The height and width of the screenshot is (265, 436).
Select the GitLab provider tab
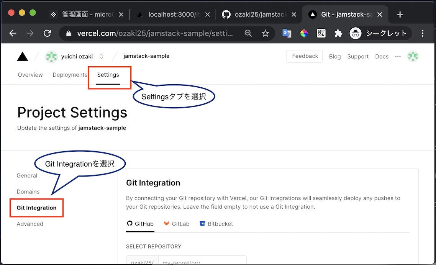point(177,224)
